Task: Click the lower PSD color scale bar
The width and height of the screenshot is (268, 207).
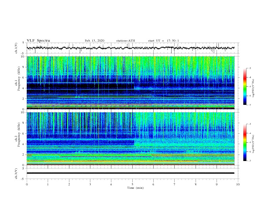Action: pyautogui.click(x=245, y=142)
